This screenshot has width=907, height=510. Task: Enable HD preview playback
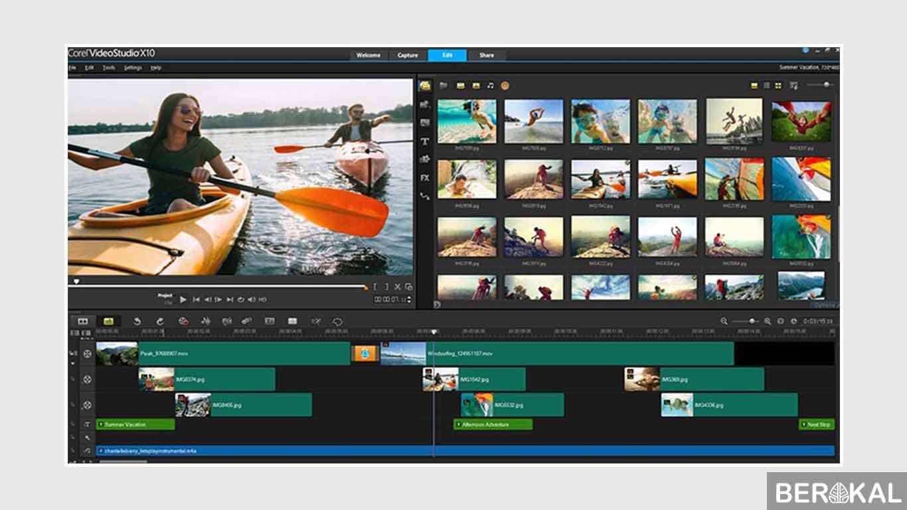click(262, 300)
